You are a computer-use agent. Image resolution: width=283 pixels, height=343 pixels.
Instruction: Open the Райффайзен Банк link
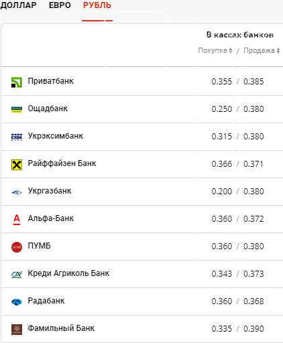point(62,163)
